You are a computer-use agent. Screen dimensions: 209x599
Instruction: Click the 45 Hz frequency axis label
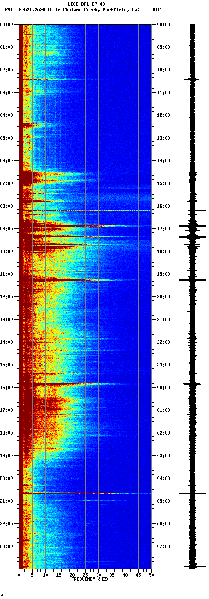click(138, 575)
